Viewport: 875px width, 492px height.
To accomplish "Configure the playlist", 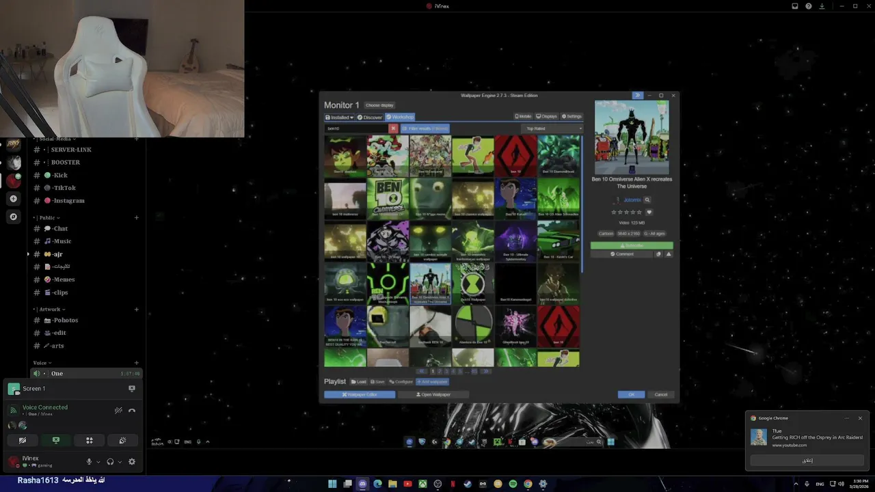I will click(401, 382).
